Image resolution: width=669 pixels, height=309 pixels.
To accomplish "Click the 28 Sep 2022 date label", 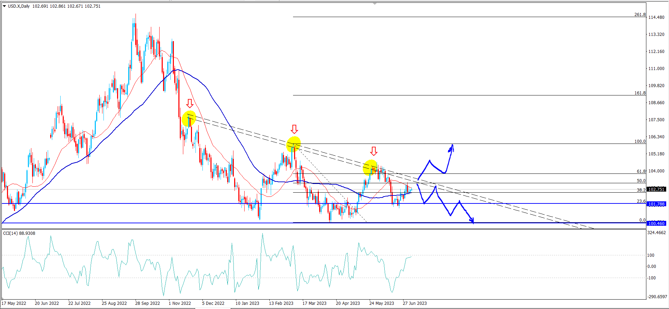I will [147, 303].
